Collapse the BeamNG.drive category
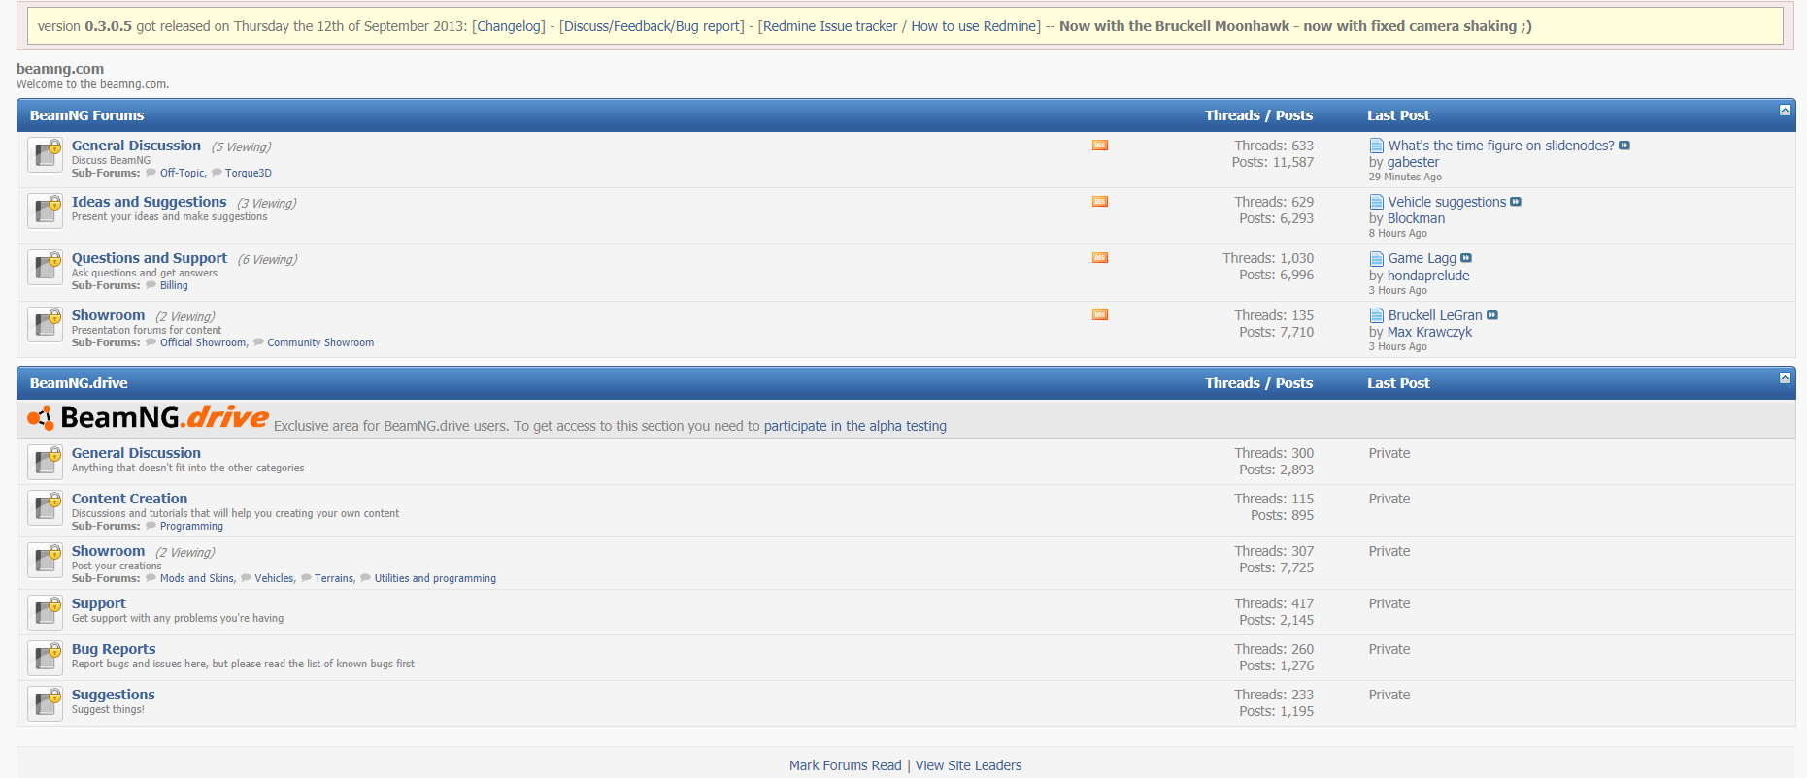 point(1785,378)
